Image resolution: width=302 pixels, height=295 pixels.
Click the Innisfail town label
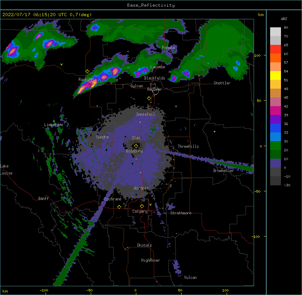(145, 114)
